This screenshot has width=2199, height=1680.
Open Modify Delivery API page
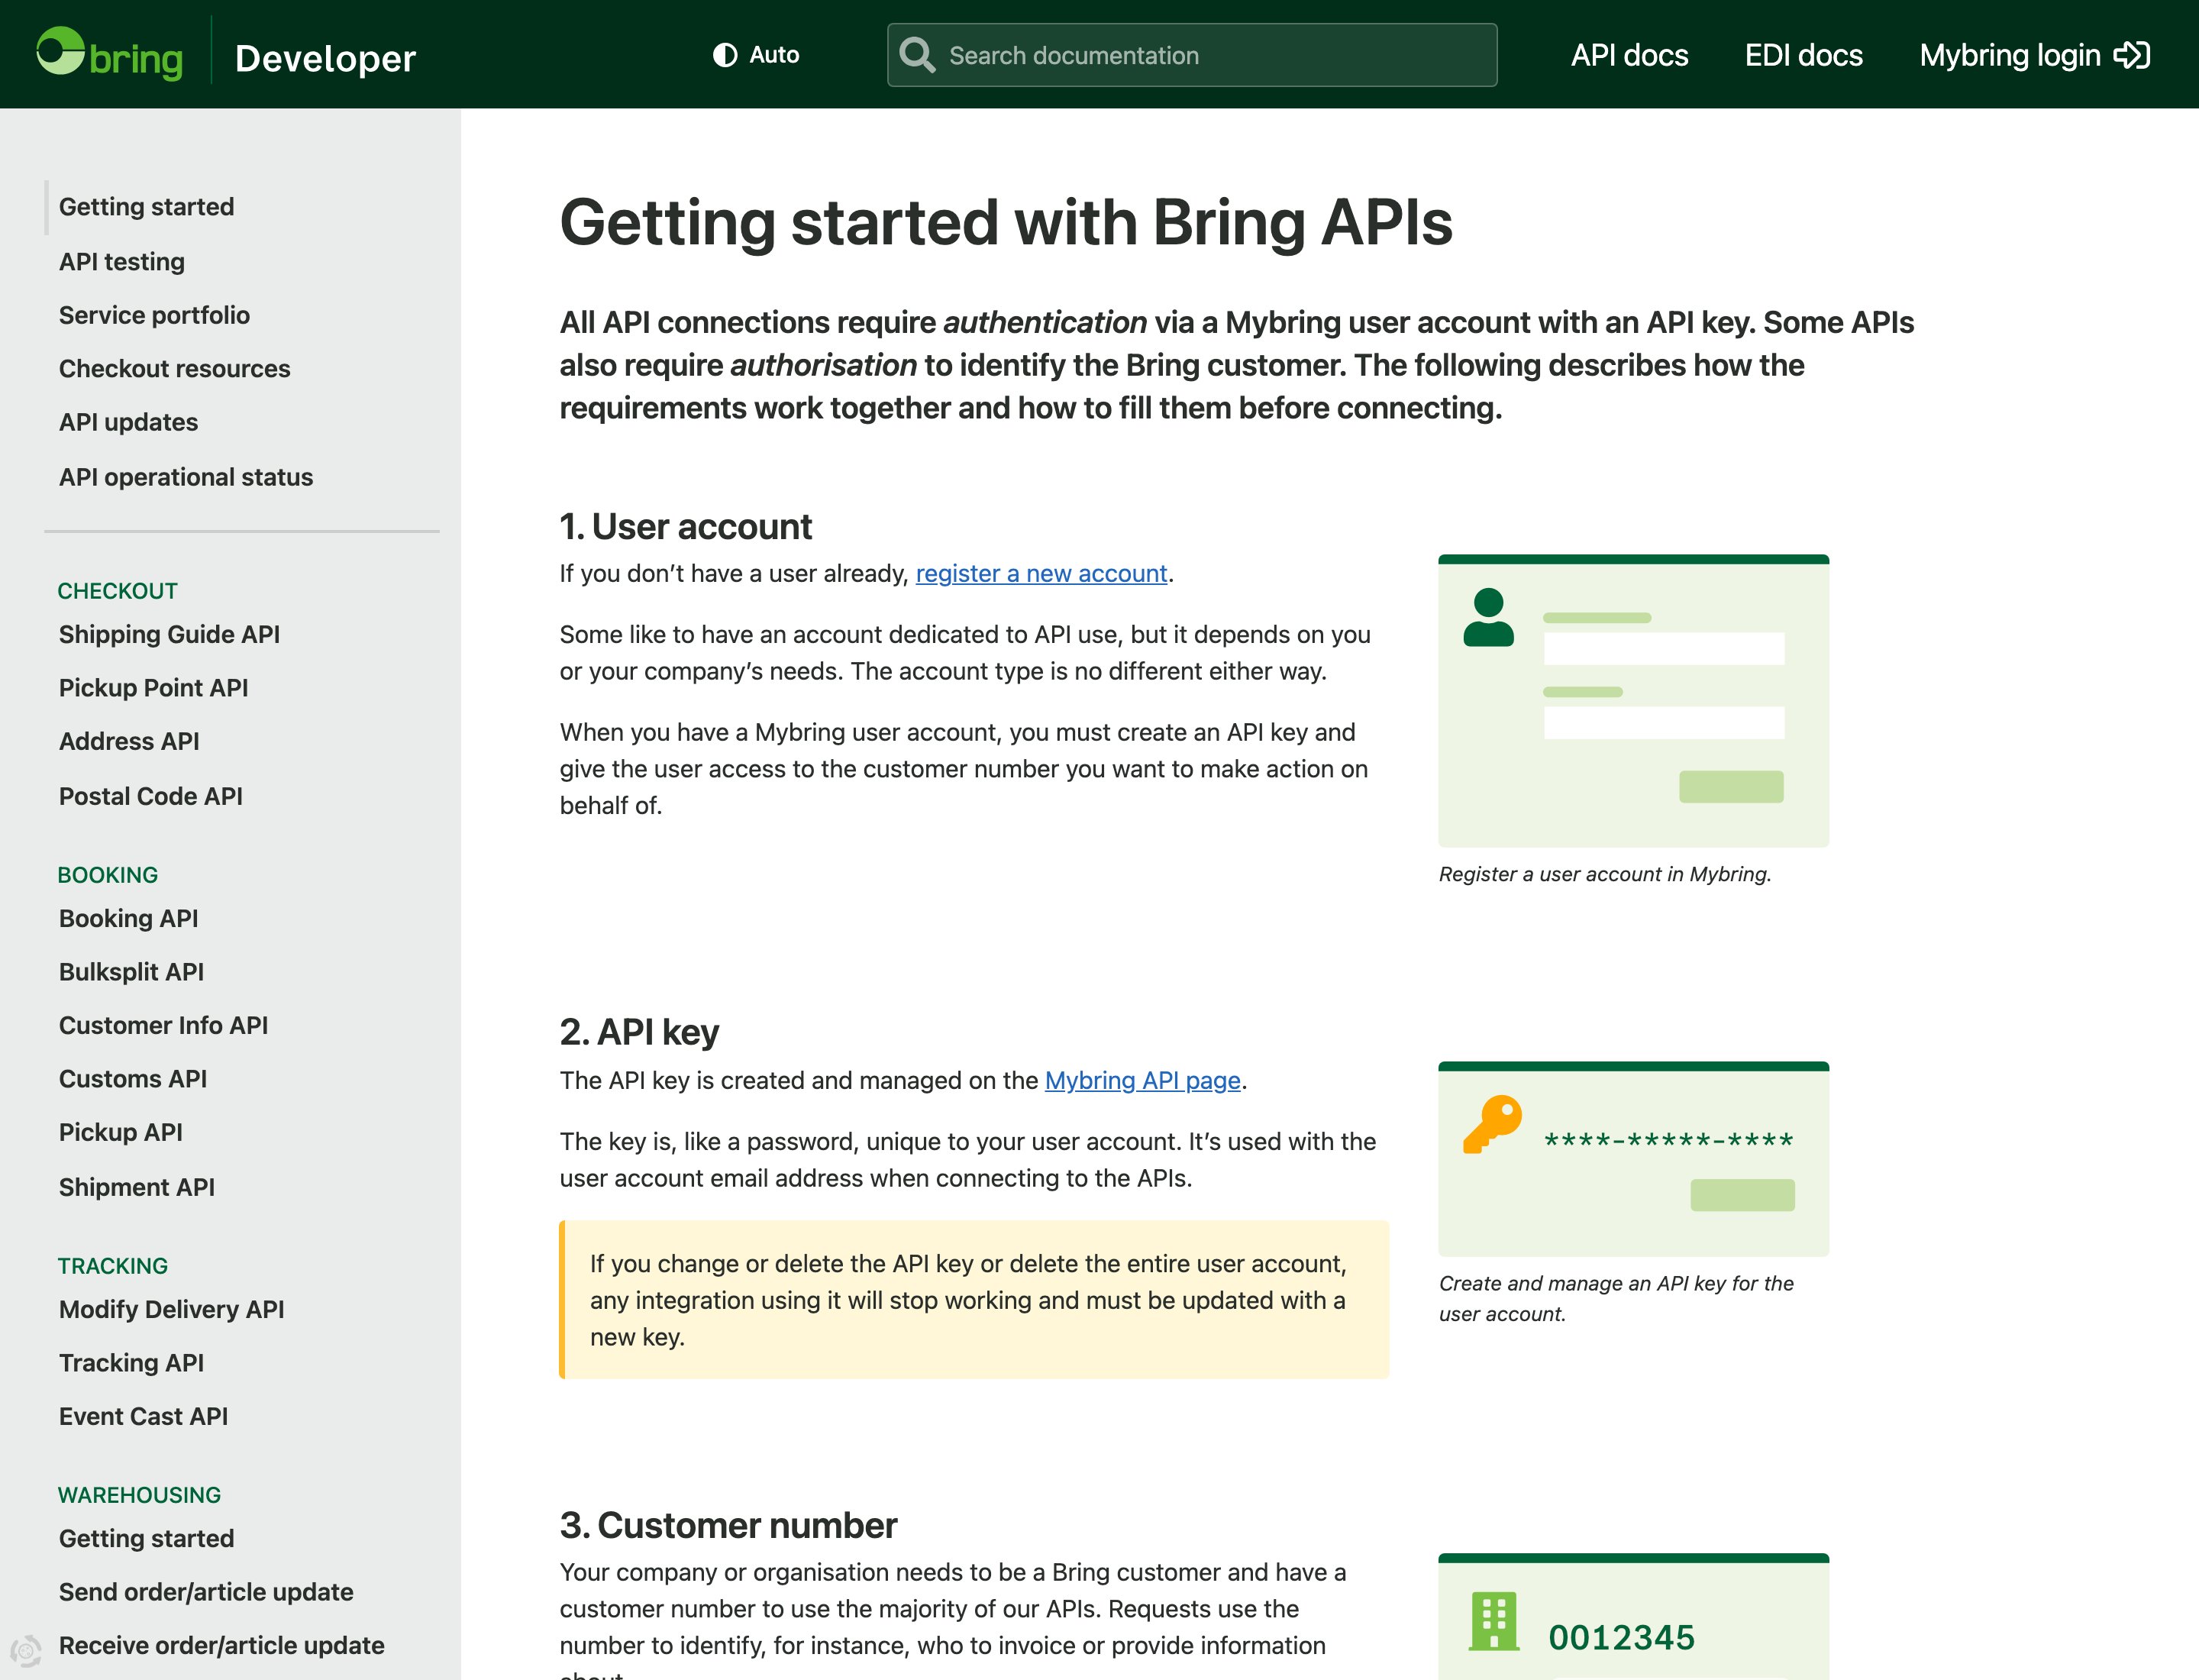point(171,1309)
